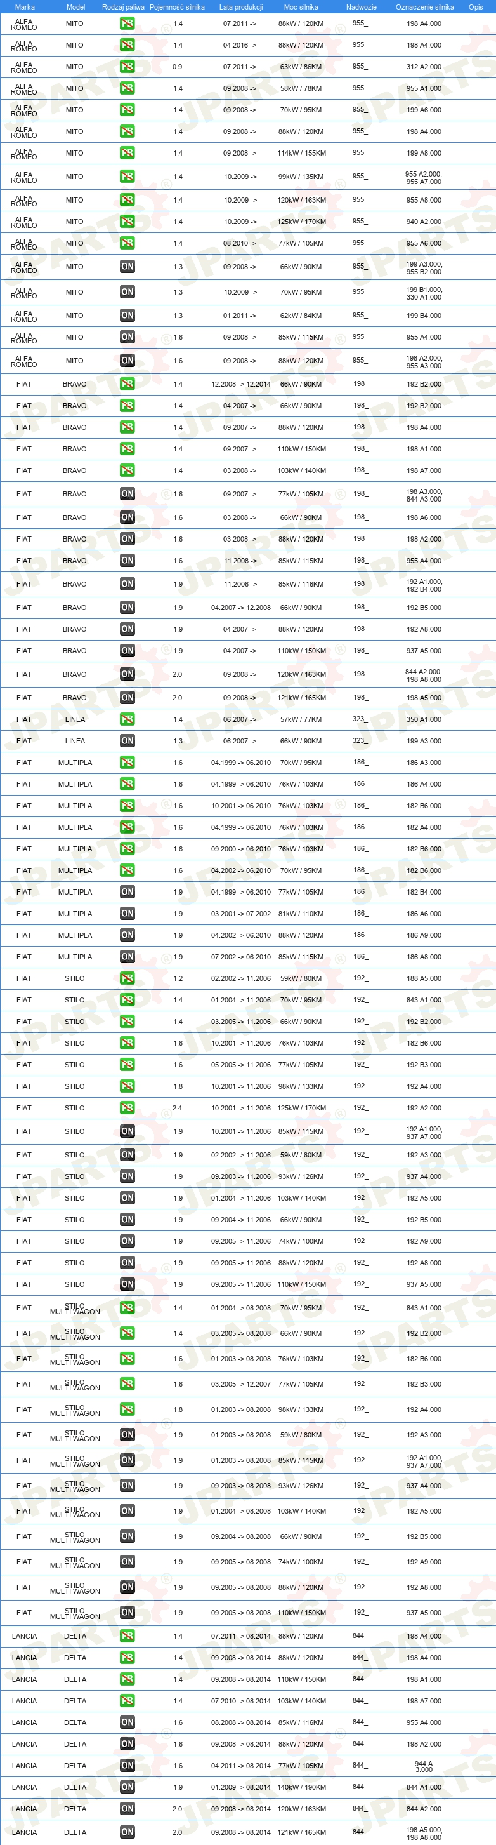
Task: Click petrol icon in Mito 955 A6.000 row
Action: coord(127,243)
